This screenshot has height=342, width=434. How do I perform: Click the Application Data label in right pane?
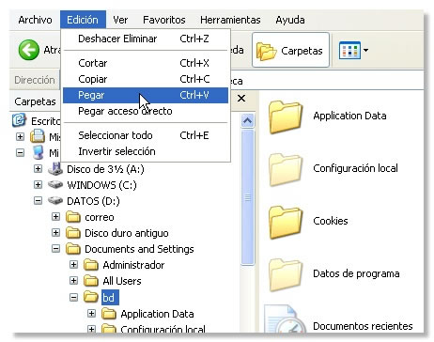(349, 116)
